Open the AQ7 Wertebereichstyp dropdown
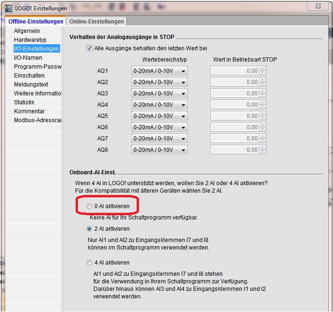Viewport: 333px width, 312px height. tap(160, 138)
